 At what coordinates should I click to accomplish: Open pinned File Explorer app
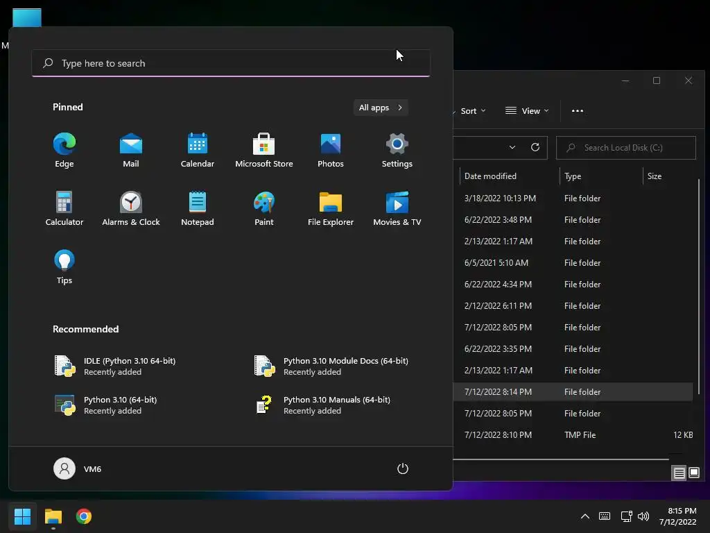pos(331,208)
